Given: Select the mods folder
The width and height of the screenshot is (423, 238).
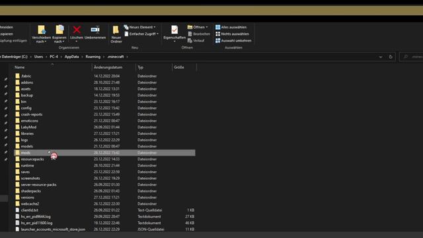Looking at the screenshot, I should pyautogui.click(x=104, y=153).
